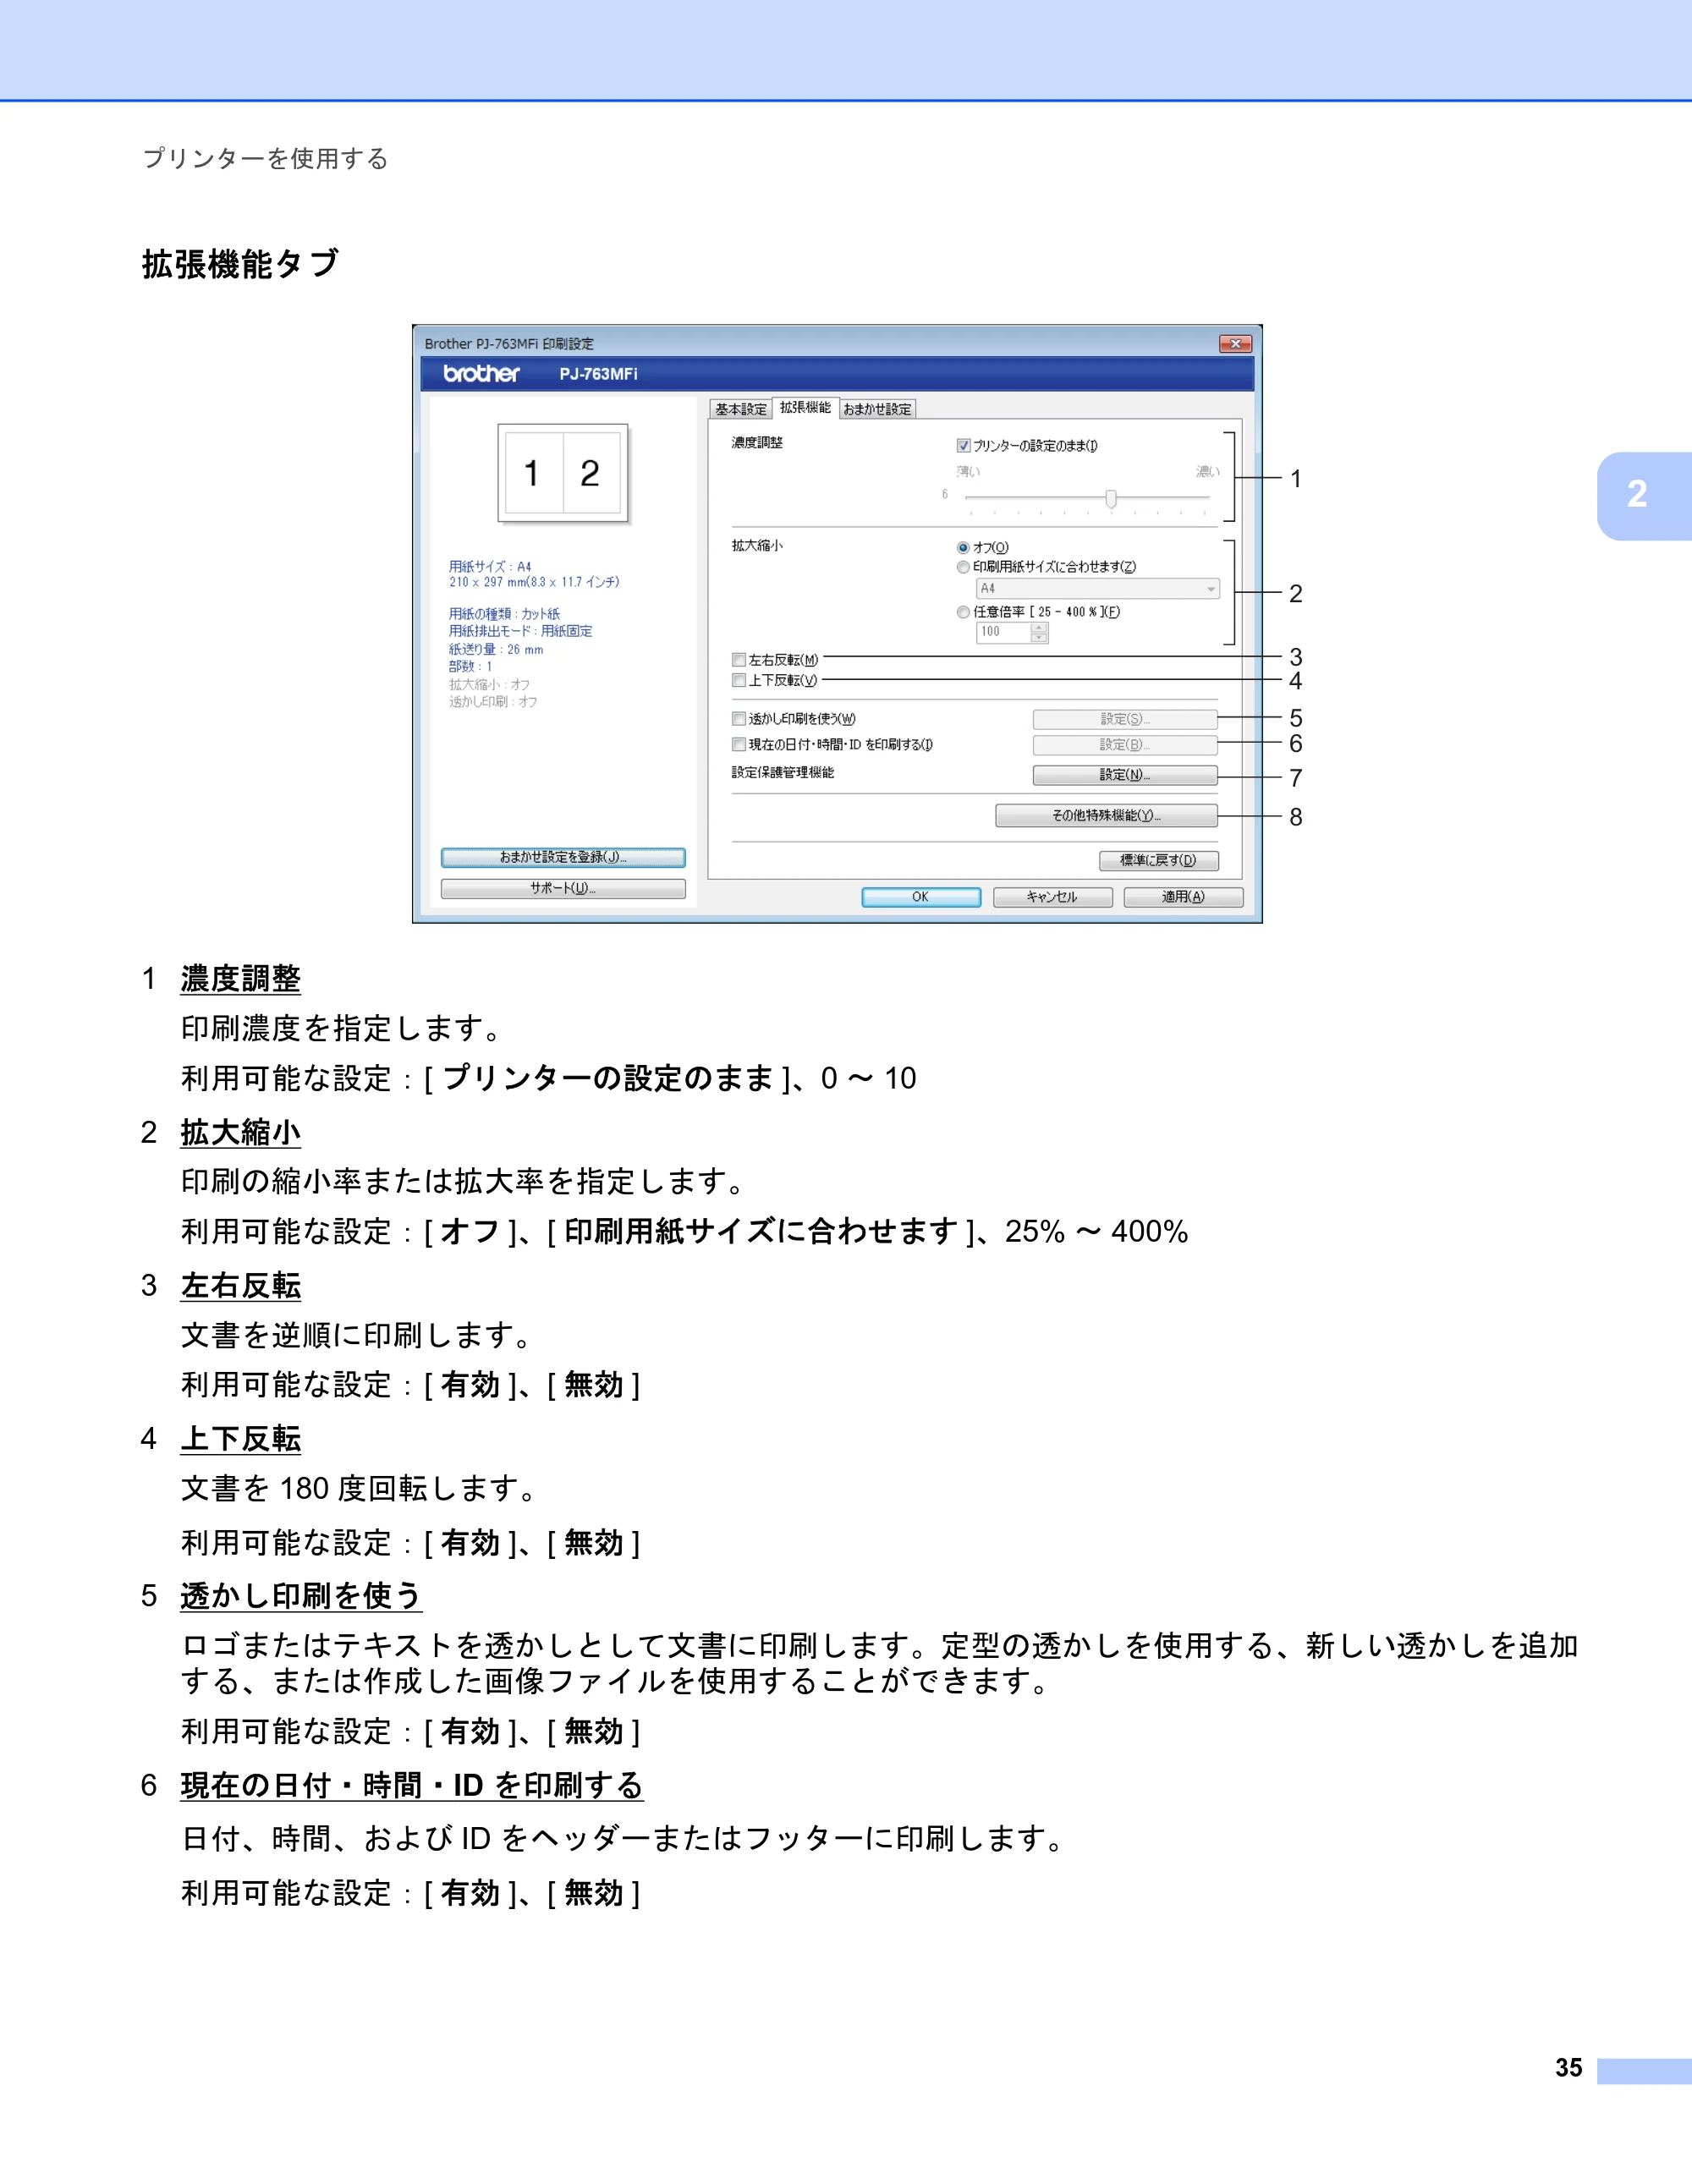Switch to the 基本設定 tab
Image resolution: width=1692 pixels, height=2184 pixels.
click(741, 409)
